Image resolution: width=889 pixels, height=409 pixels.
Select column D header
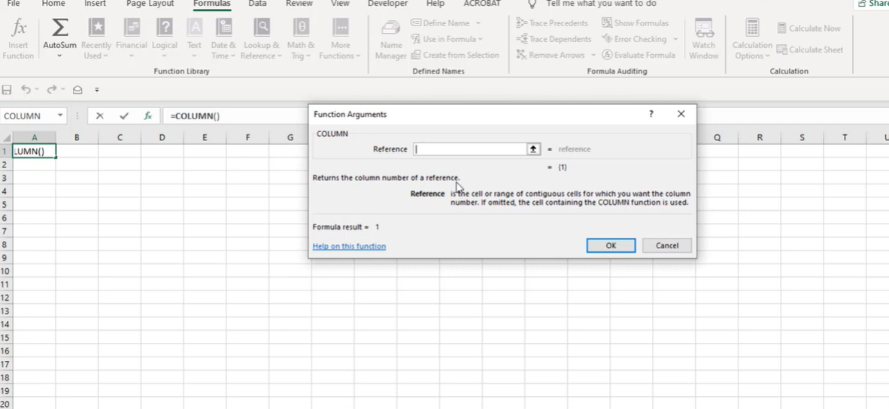click(x=162, y=137)
